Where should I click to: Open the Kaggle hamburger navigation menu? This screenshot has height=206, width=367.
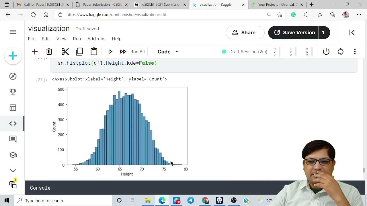pos(13,32)
